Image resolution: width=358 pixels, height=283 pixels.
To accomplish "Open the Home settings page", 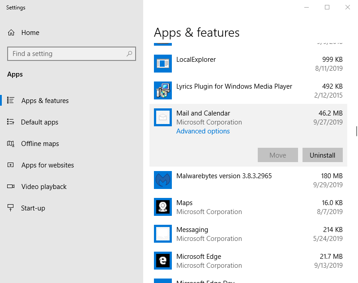I will 30,33.
